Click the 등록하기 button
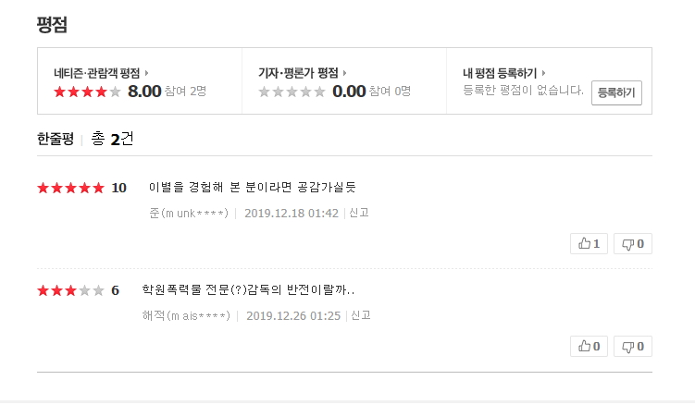Screen dimensions: 695x417 tap(616, 93)
